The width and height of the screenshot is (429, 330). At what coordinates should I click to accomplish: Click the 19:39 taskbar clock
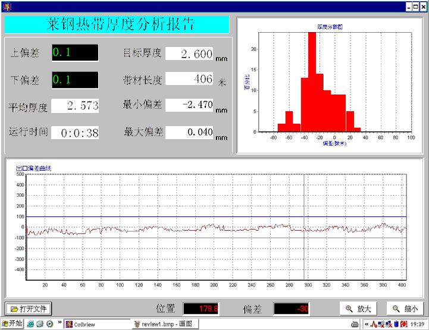click(x=418, y=325)
